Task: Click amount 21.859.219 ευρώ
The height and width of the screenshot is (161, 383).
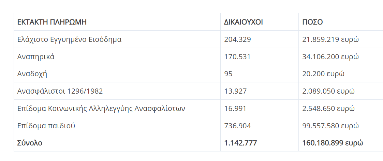Action: 330,39
